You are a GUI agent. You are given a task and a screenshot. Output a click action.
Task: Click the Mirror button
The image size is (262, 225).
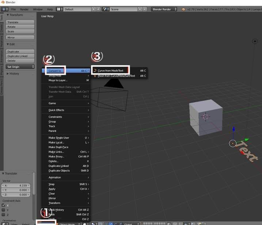(x=20, y=38)
